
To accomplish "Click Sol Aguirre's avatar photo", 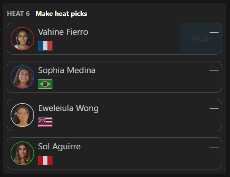I will 22,153.
